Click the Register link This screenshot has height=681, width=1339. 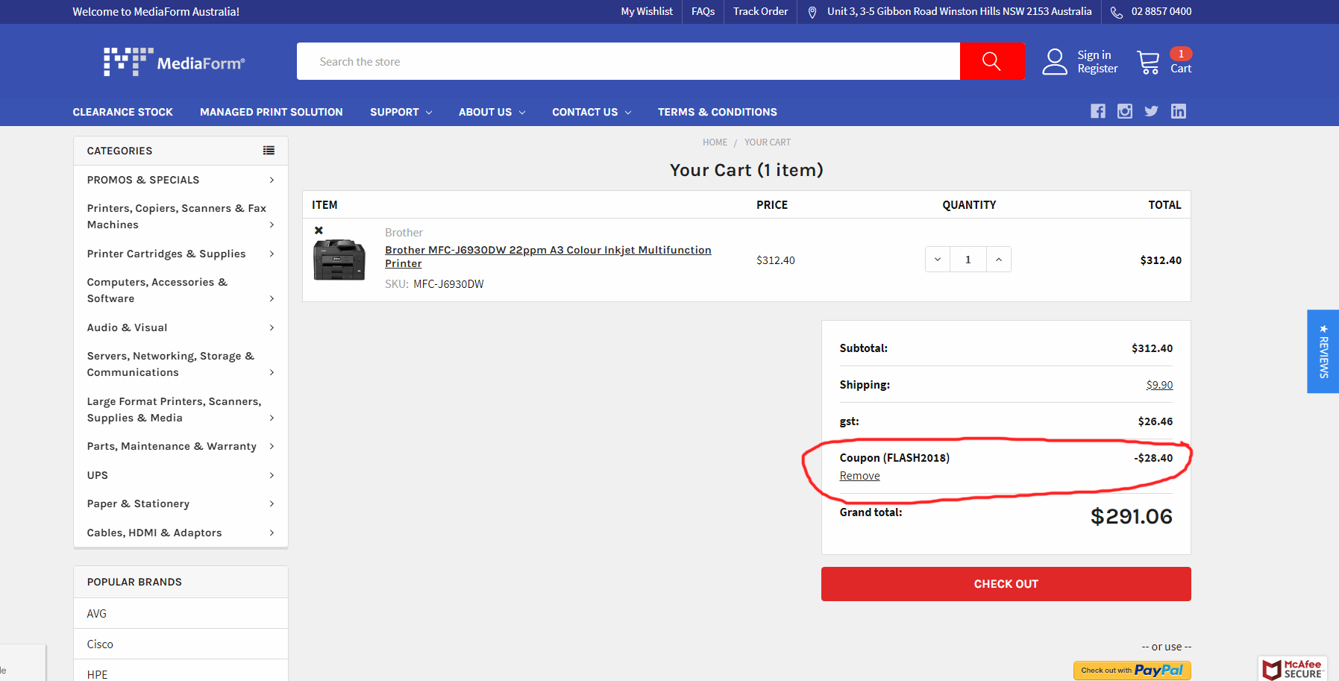point(1097,69)
